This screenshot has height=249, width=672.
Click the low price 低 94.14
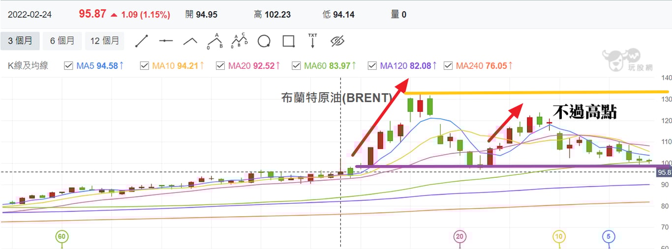pos(338,15)
